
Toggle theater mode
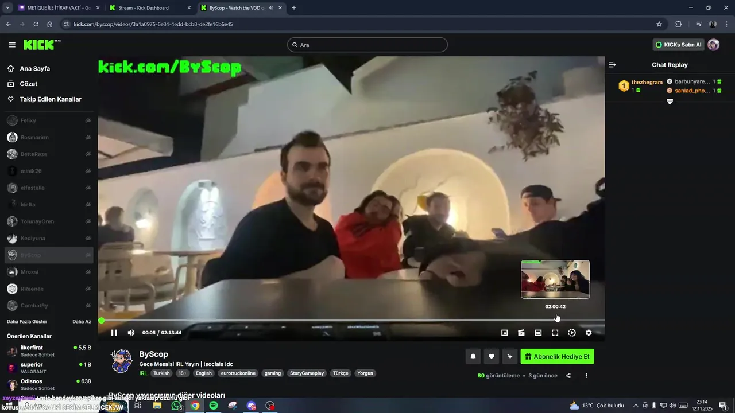(x=538, y=333)
